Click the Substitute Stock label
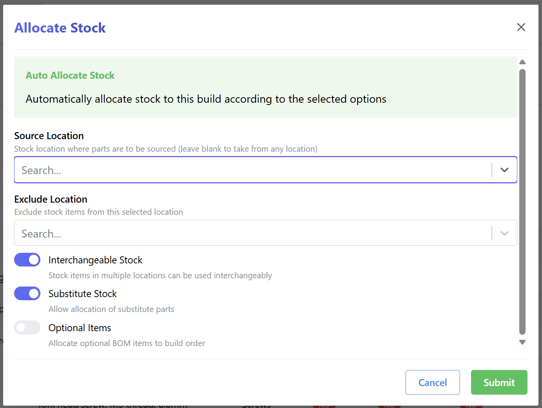 [82, 293]
